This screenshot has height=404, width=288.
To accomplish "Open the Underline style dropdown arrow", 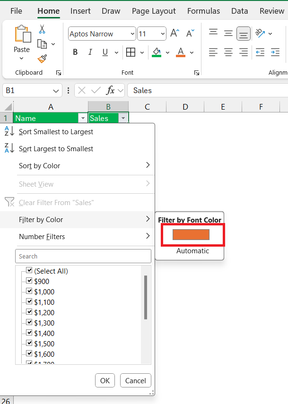I will point(116,52).
